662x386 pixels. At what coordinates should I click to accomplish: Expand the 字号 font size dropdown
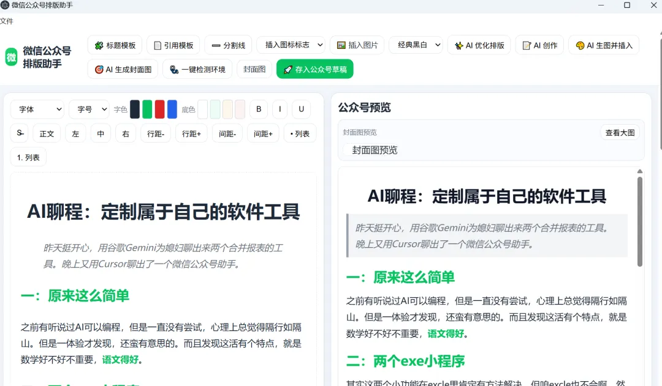click(89, 109)
